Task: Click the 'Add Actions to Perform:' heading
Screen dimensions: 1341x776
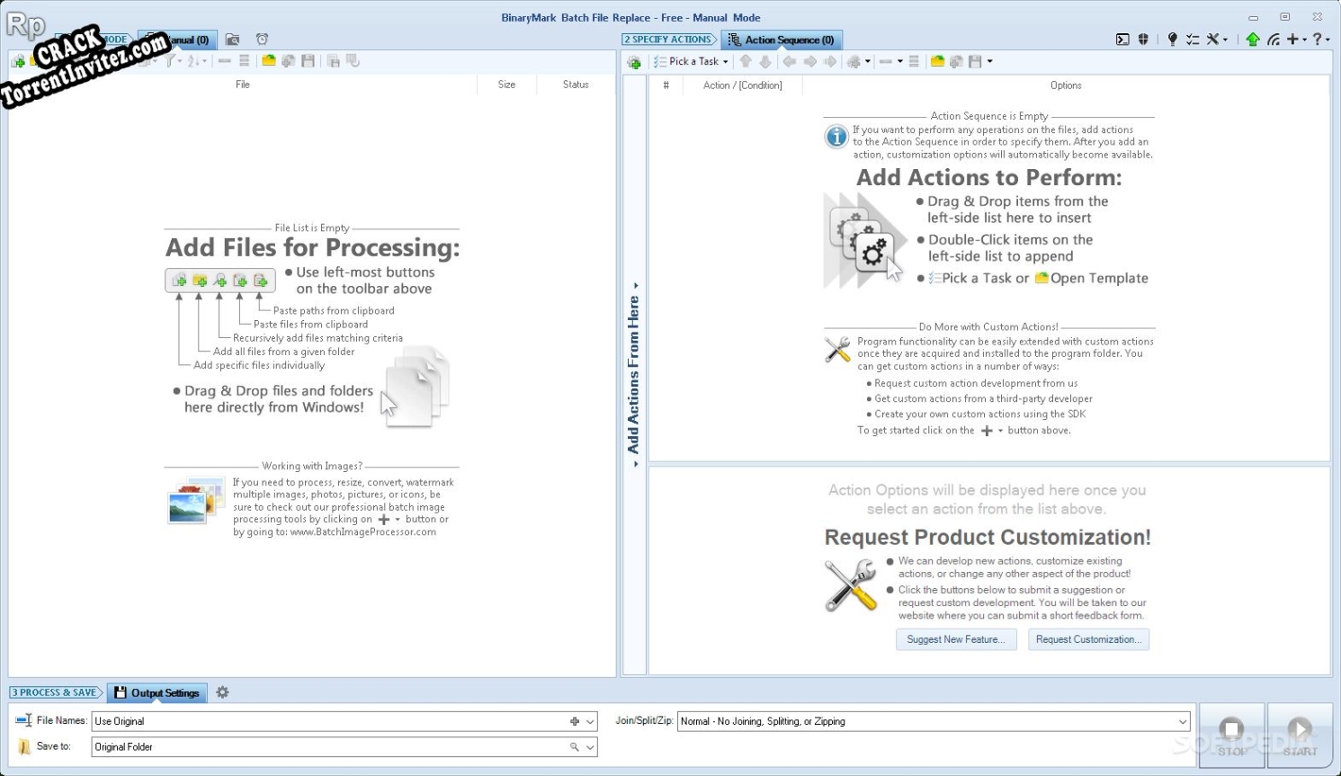Action: click(989, 177)
